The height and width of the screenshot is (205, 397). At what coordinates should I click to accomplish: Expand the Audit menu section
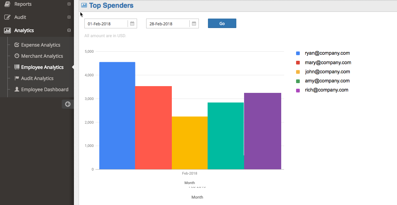pos(69,17)
